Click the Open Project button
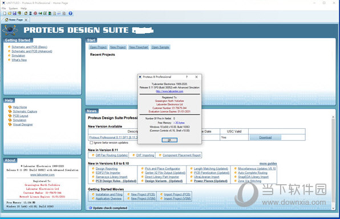 point(98,47)
